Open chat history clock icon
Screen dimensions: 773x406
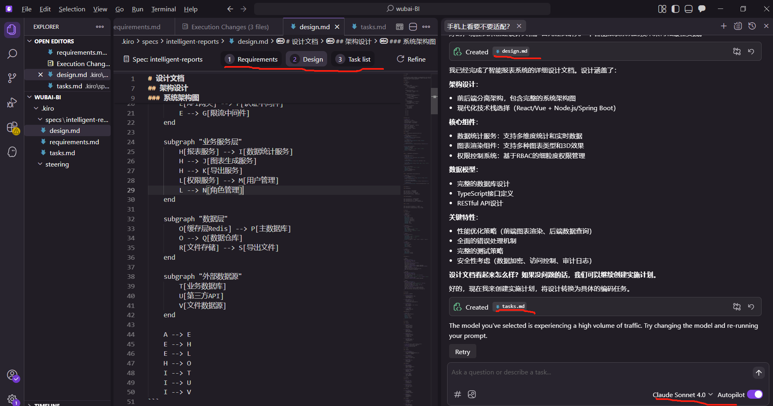tap(752, 26)
